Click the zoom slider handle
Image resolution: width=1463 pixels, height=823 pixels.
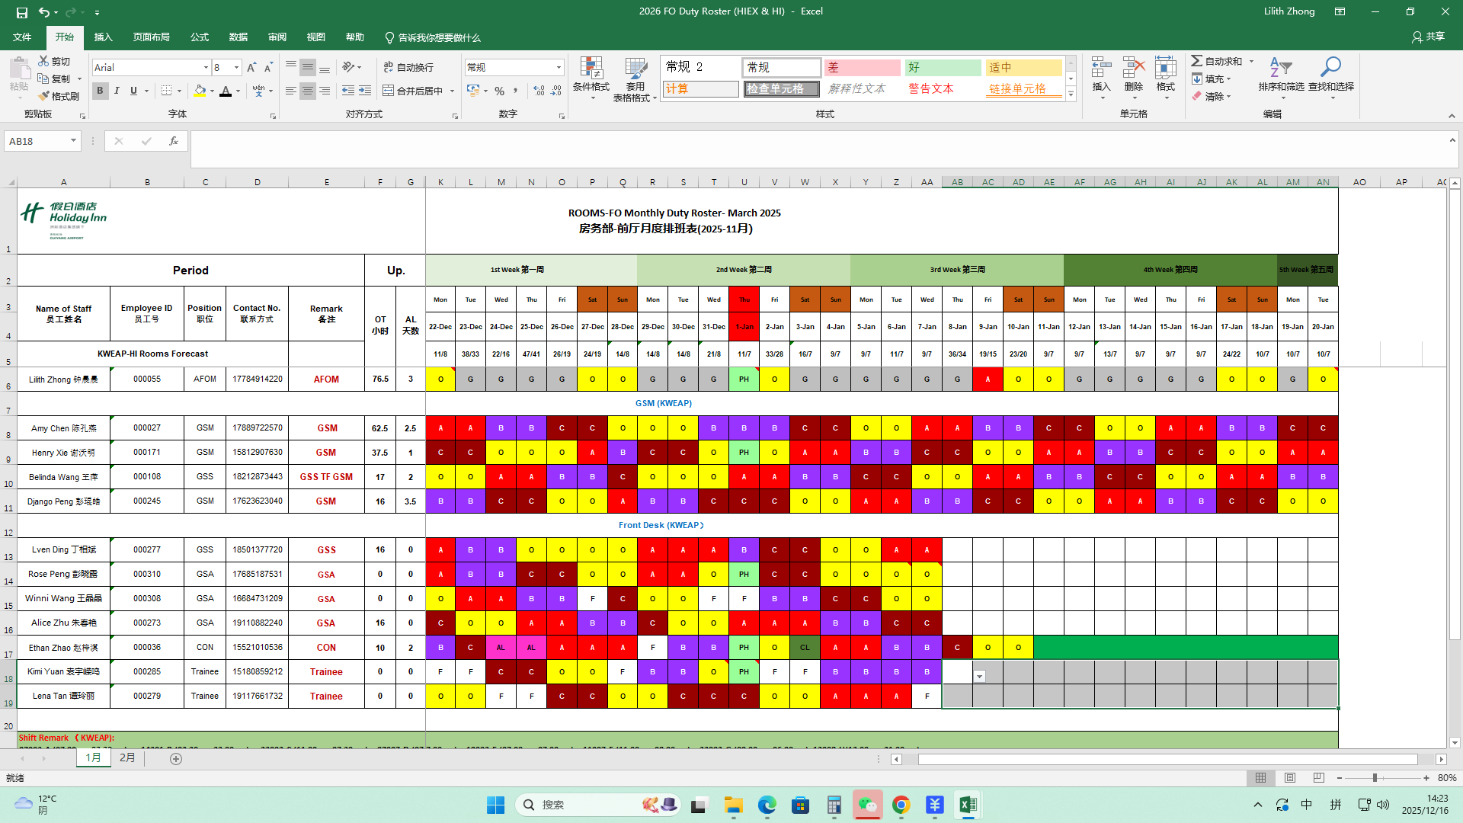coord(1375,778)
